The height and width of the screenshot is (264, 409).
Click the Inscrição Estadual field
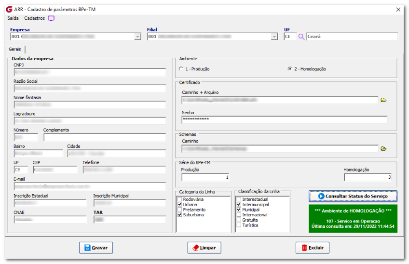point(50,203)
